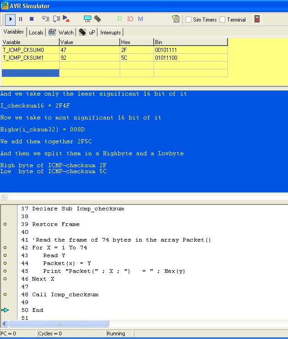Click the AVR Simulator title bar icon

[4, 6]
